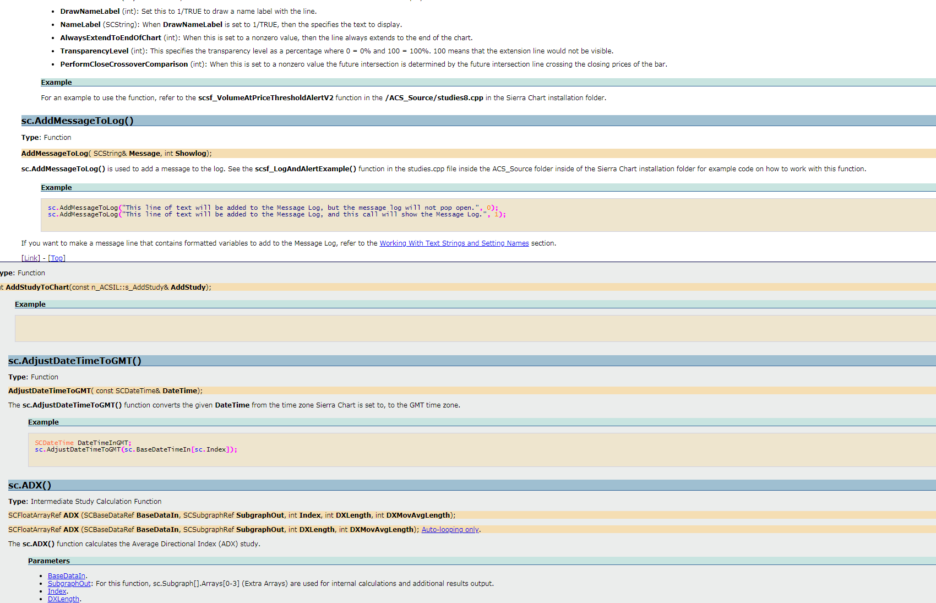The width and height of the screenshot is (936, 603).
Task: Click the /ACS_Source/studies8.cpp file path text
Action: pos(434,98)
